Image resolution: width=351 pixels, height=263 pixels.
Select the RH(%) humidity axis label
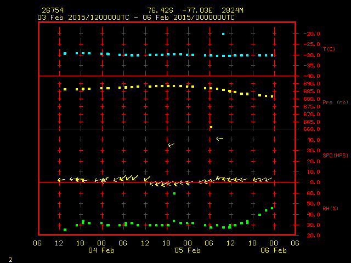click(330, 209)
